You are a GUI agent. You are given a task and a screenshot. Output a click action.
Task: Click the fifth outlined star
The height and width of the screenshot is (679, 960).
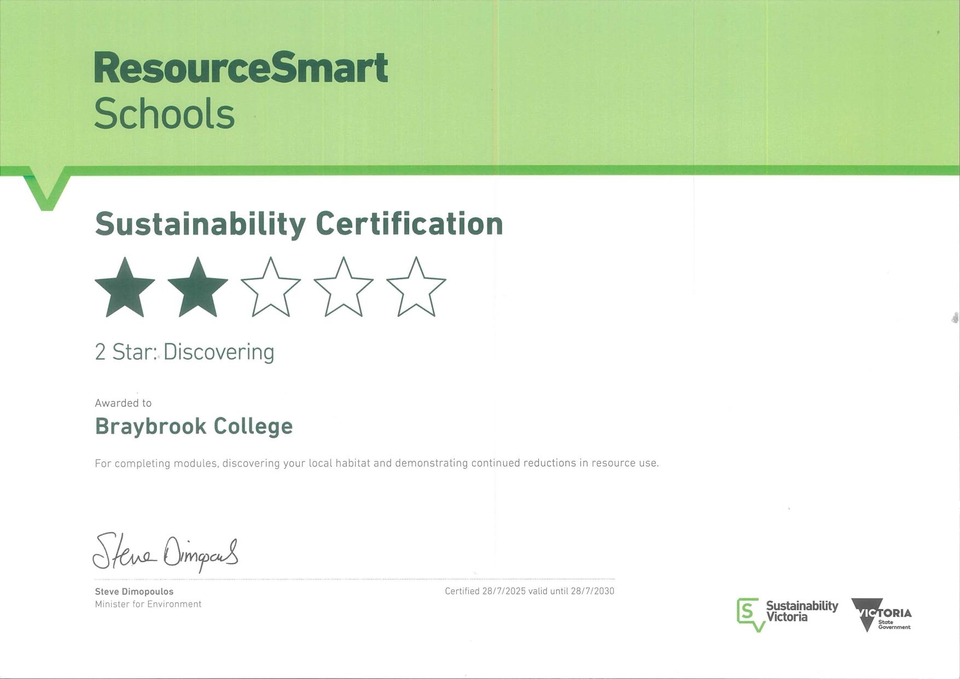(416, 289)
